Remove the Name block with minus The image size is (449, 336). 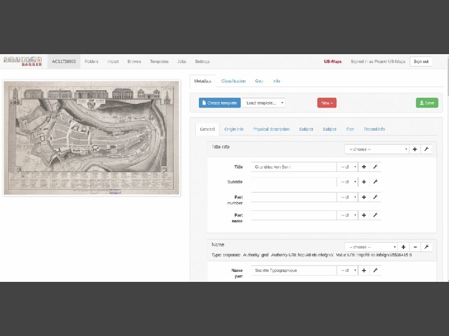[415, 247]
